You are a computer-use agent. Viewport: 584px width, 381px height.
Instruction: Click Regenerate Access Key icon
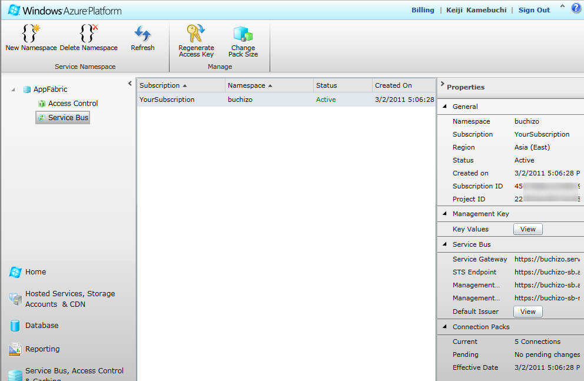click(x=196, y=33)
